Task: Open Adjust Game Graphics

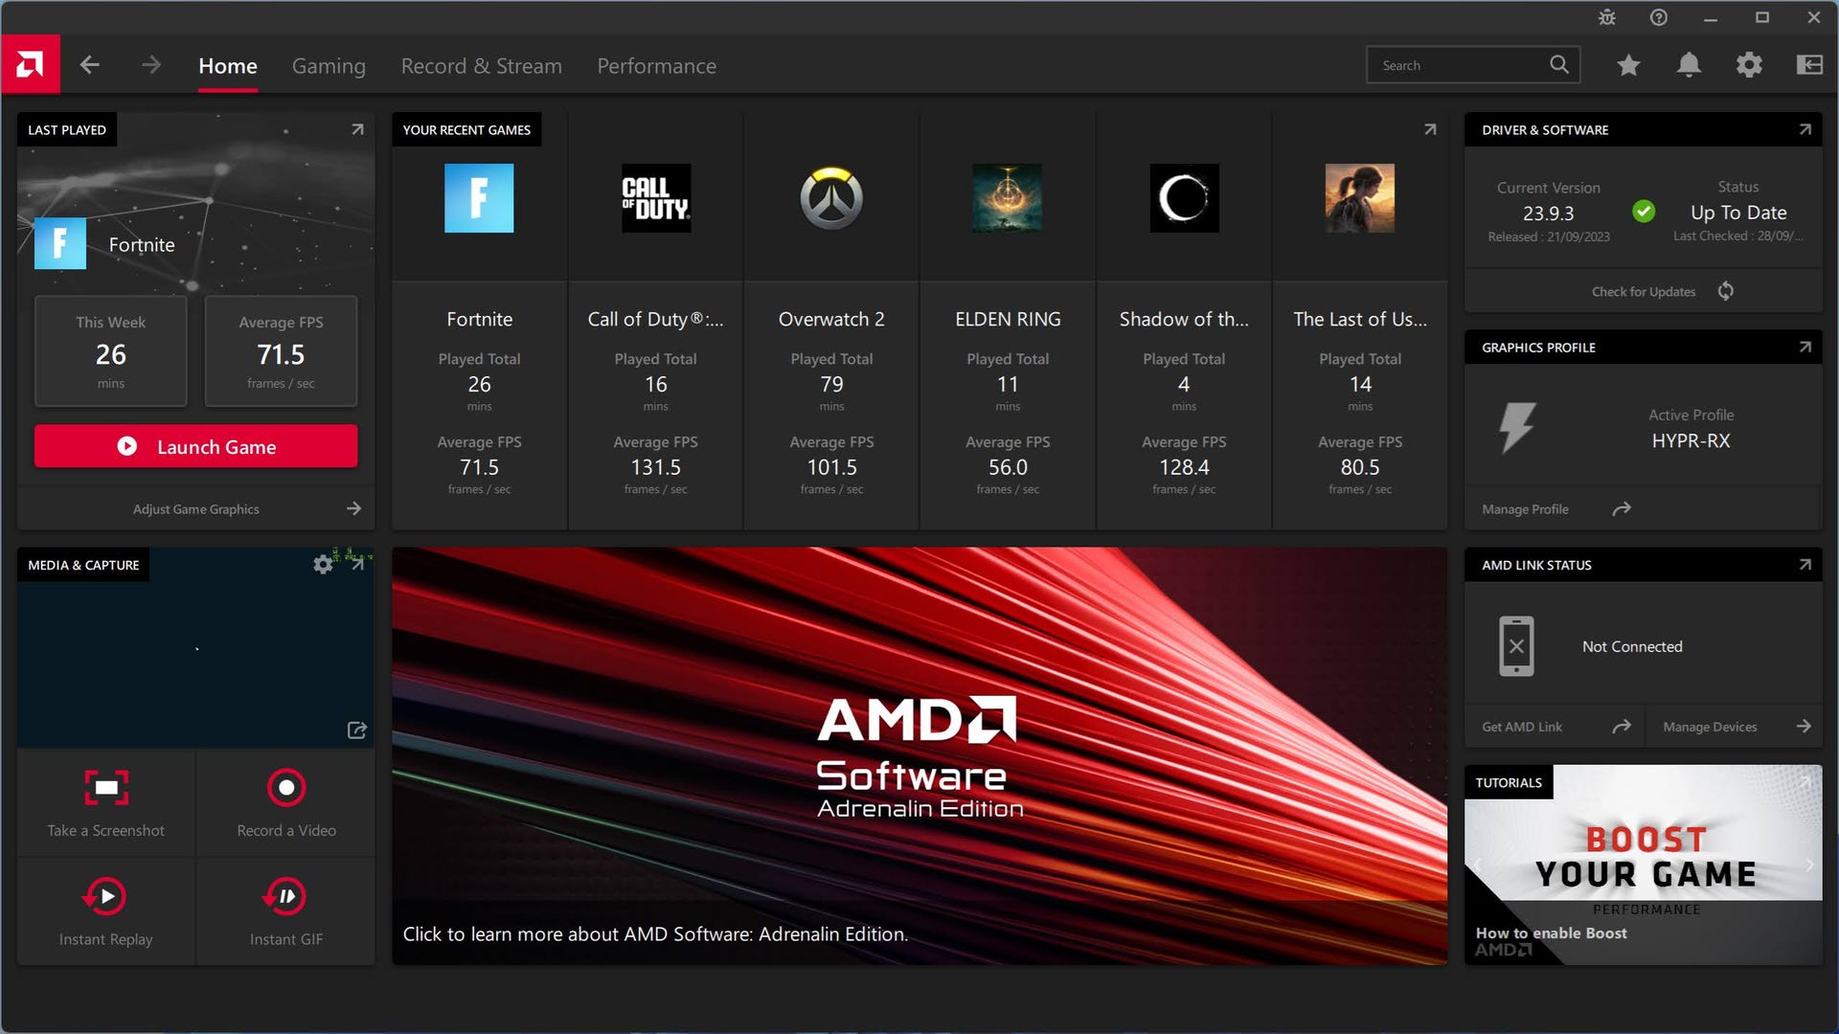Action: 195,508
